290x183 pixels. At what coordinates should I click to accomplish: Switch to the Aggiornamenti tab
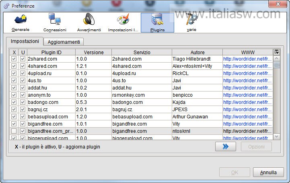pos(64,42)
